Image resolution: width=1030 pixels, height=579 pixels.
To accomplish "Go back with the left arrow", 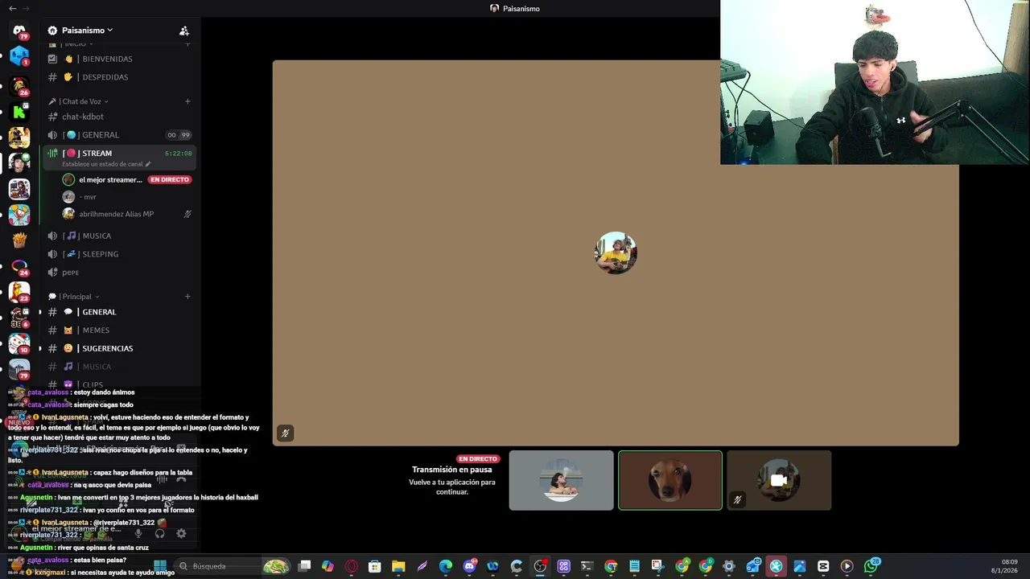I will point(12,8).
